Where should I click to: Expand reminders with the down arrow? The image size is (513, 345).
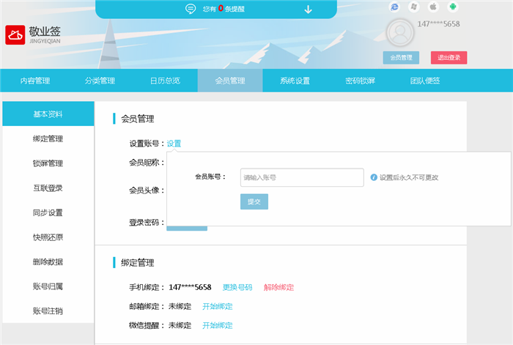click(308, 10)
